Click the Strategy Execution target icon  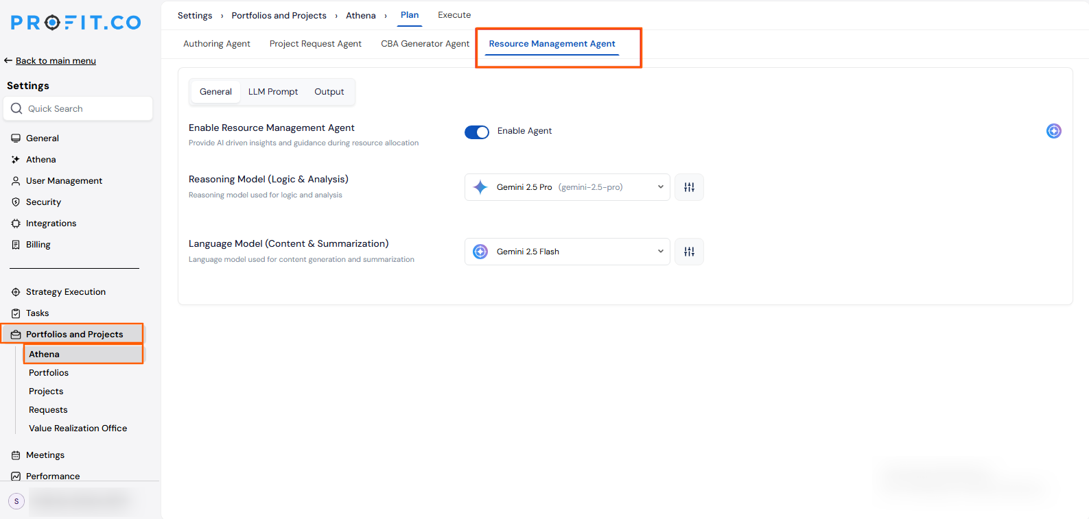[16, 292]
